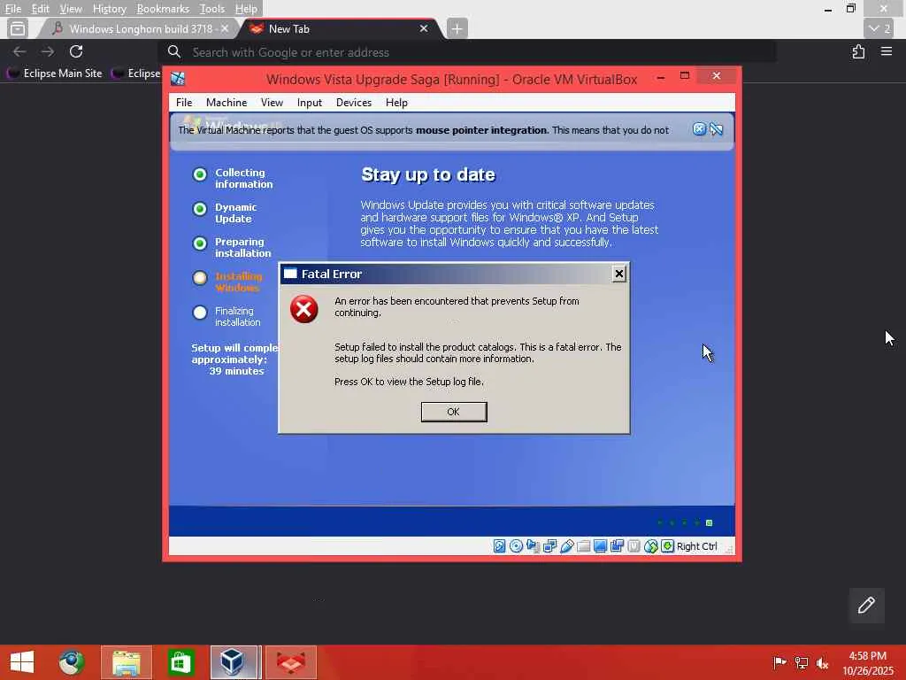Click the Finalizing installation step radio indicator
The height and width of the screenshot is (680, 906).
(x=200, y=313)
